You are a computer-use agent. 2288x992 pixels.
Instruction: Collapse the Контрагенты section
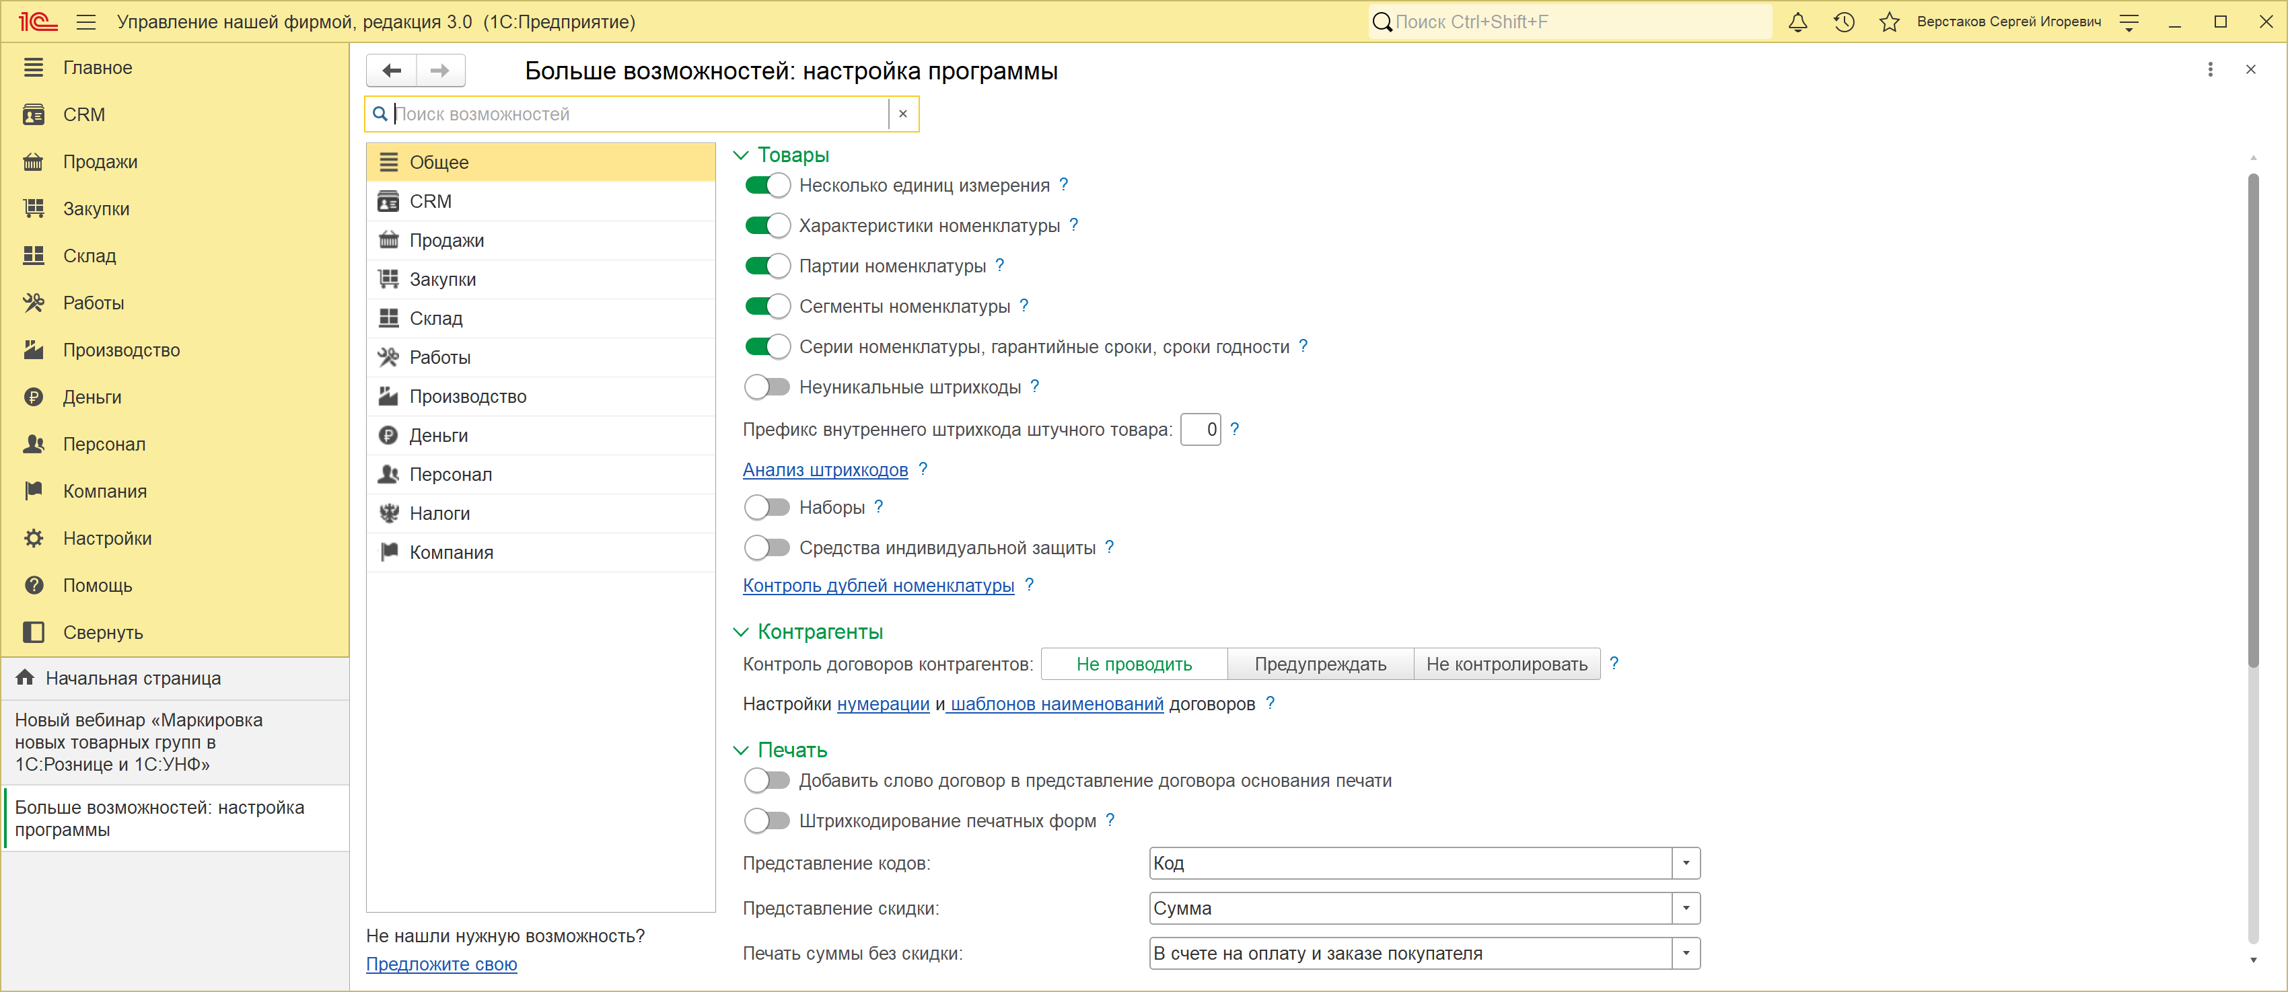pos(741,632)
